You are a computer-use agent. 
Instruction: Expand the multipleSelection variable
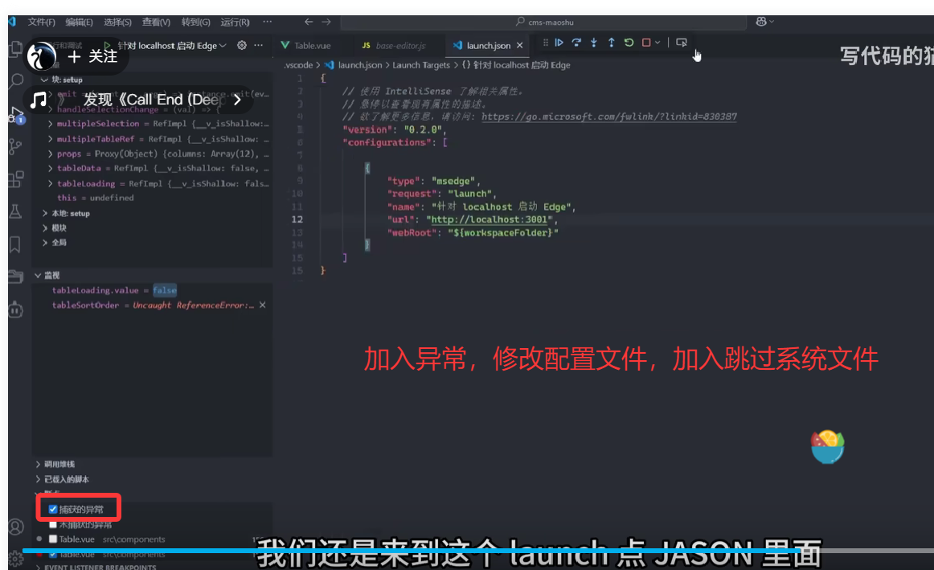(x=50, y=124)
